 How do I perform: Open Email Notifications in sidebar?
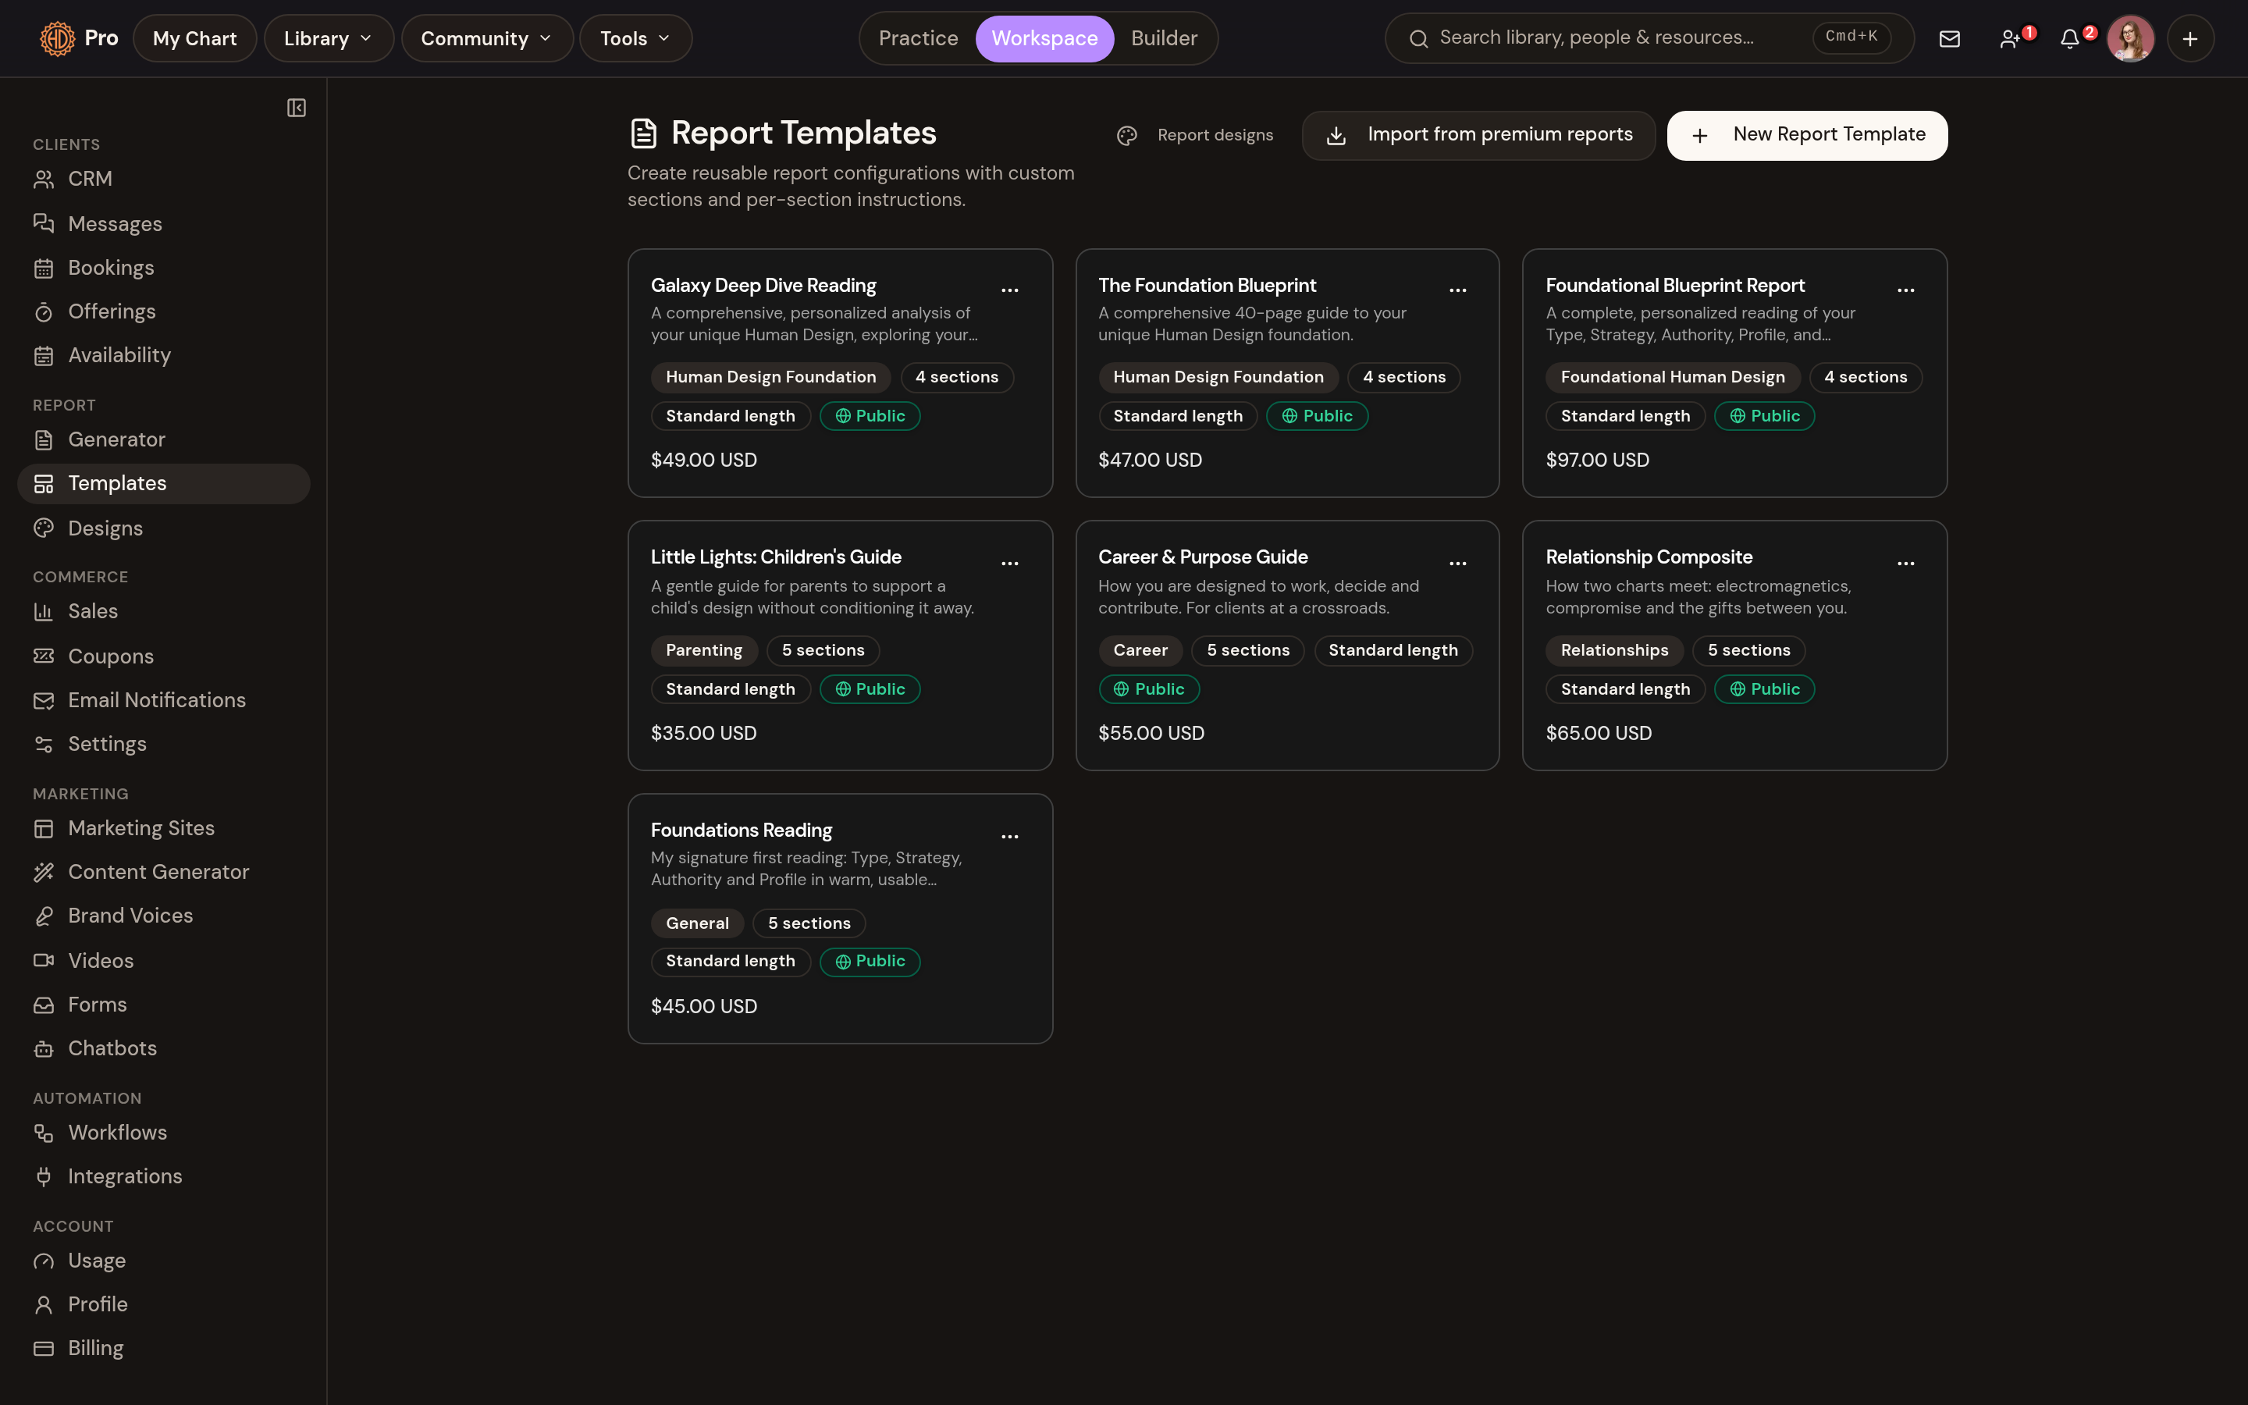point(163,699)
